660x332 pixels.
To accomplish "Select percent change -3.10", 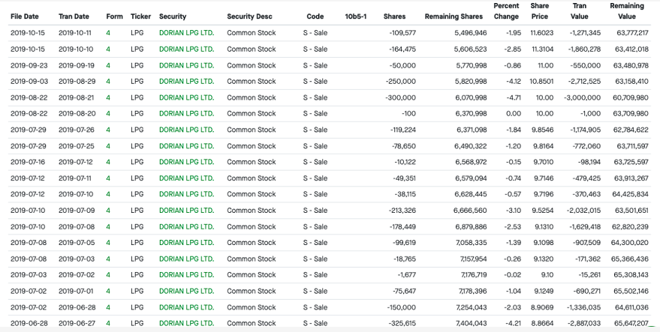I will [x=513, y=211].
